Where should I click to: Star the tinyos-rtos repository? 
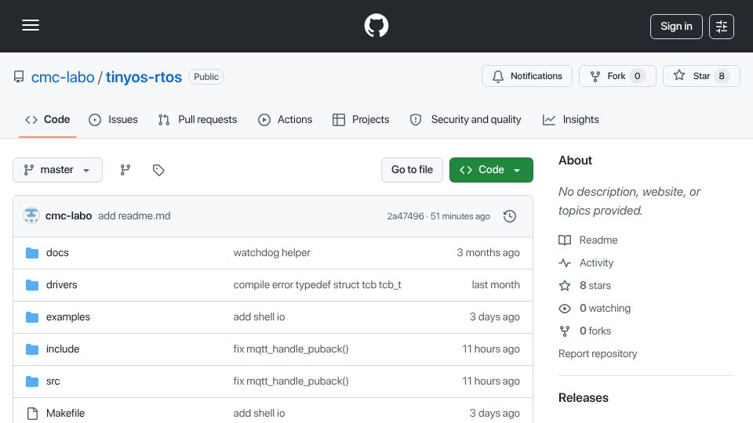point(701,76)
